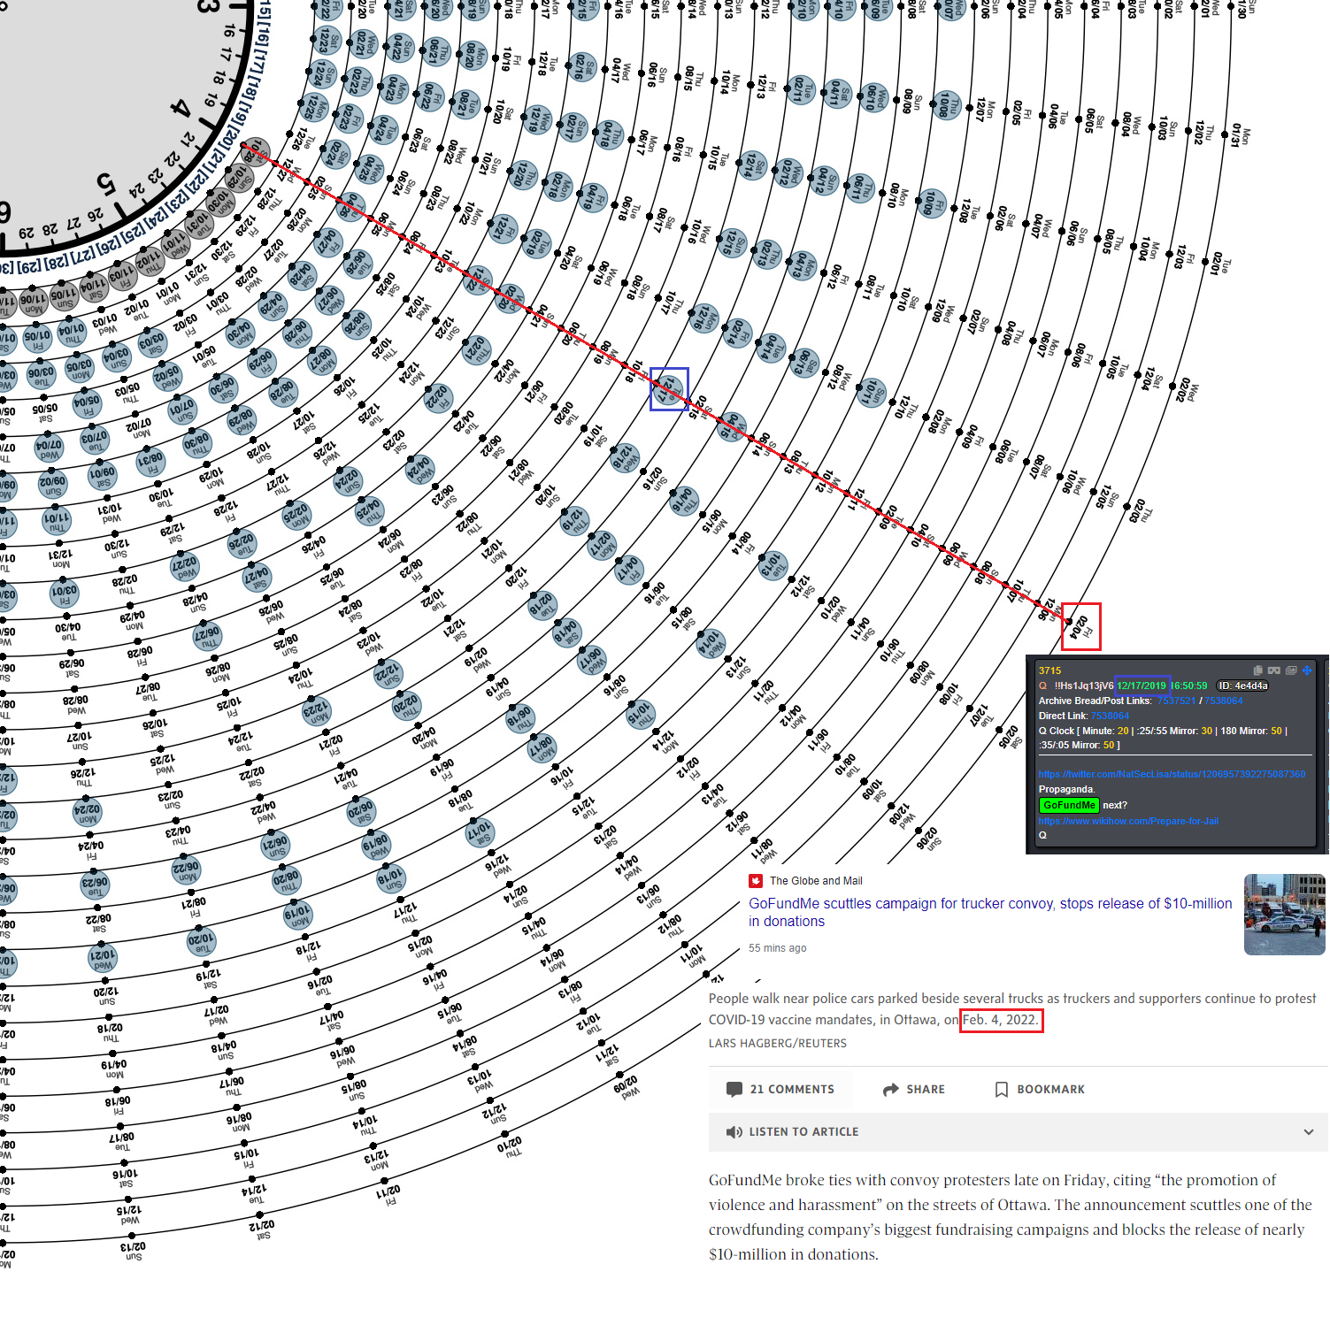1330x1333 pixels.
Task: Click the post time 16:50:59
Action: tap(1189, 686)
